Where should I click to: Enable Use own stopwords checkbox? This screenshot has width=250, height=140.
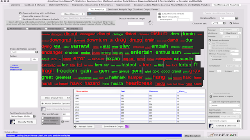(211, 102)
